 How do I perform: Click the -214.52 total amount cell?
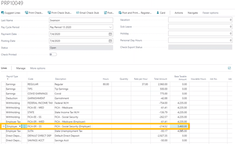[x=160, y=126]
